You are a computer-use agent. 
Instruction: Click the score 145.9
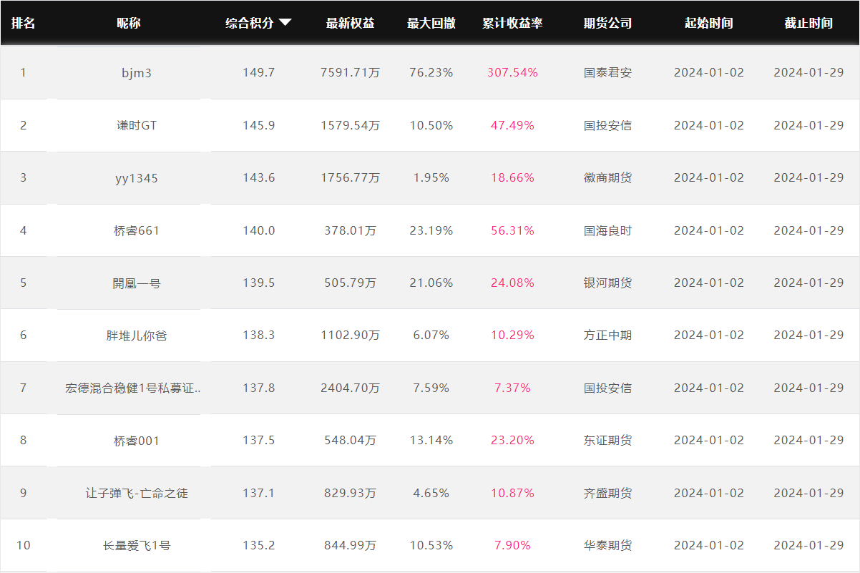[259, 125]
